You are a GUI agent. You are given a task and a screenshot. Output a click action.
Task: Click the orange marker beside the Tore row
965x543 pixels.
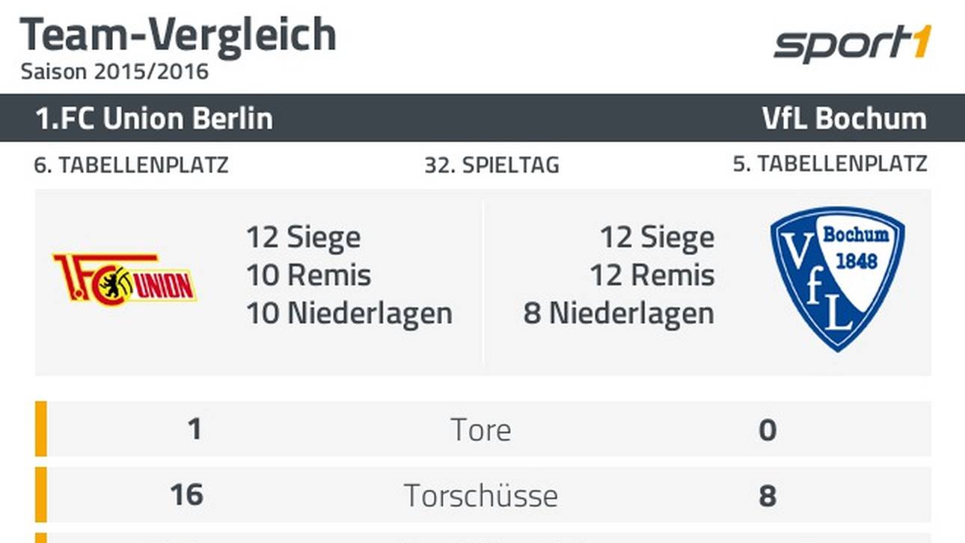click(41, 429)
